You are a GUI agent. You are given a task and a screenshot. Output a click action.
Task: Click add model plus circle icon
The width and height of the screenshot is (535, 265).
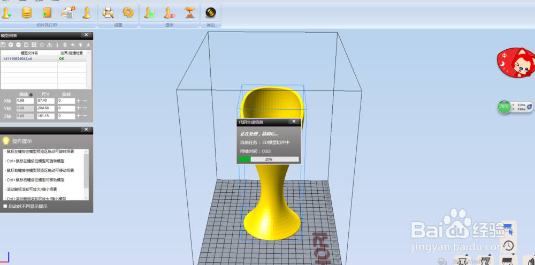[x=11, y=45]
